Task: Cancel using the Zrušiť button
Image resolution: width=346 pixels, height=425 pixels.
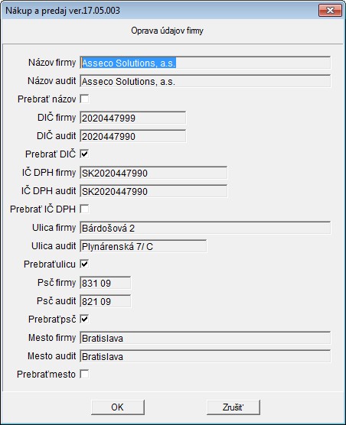Action: pyautogui.click(x=233, y=407)
